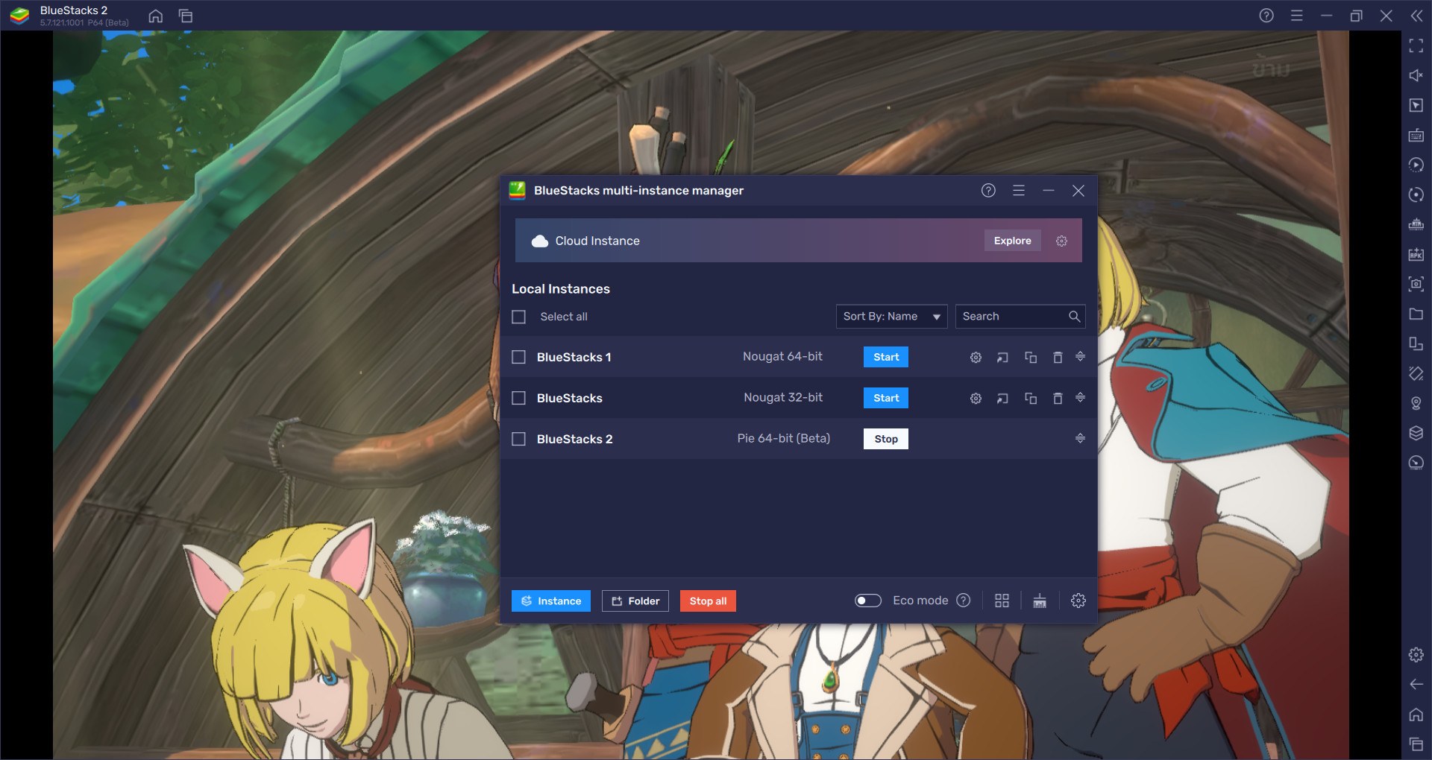This screenshot has width=1432, height=760.
Task: Open Cloud Instance settings gear
Action: (1061, 241)
